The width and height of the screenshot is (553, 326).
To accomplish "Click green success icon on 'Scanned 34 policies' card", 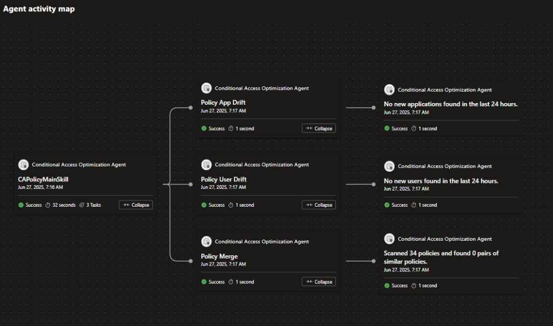I will [x=387, y=286].
